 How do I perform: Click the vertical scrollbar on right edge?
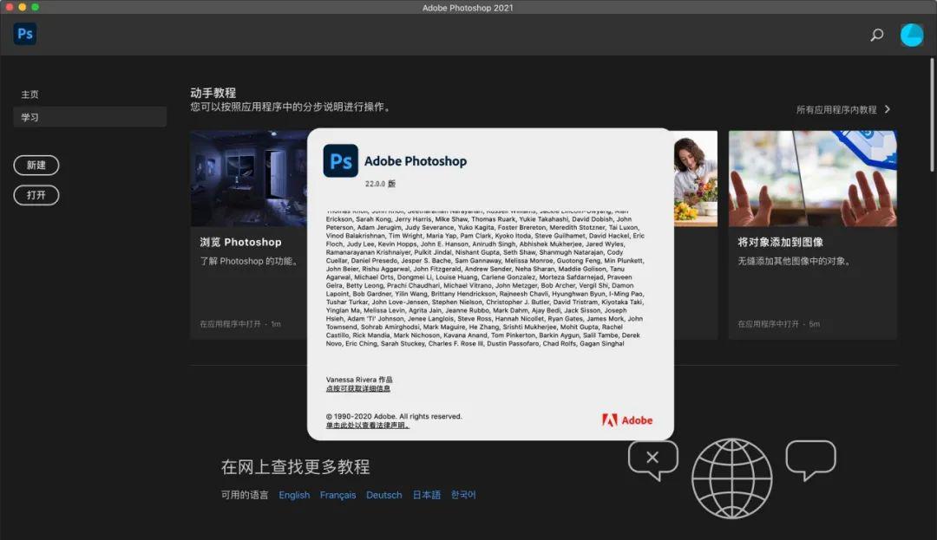(x=932, y=114)
